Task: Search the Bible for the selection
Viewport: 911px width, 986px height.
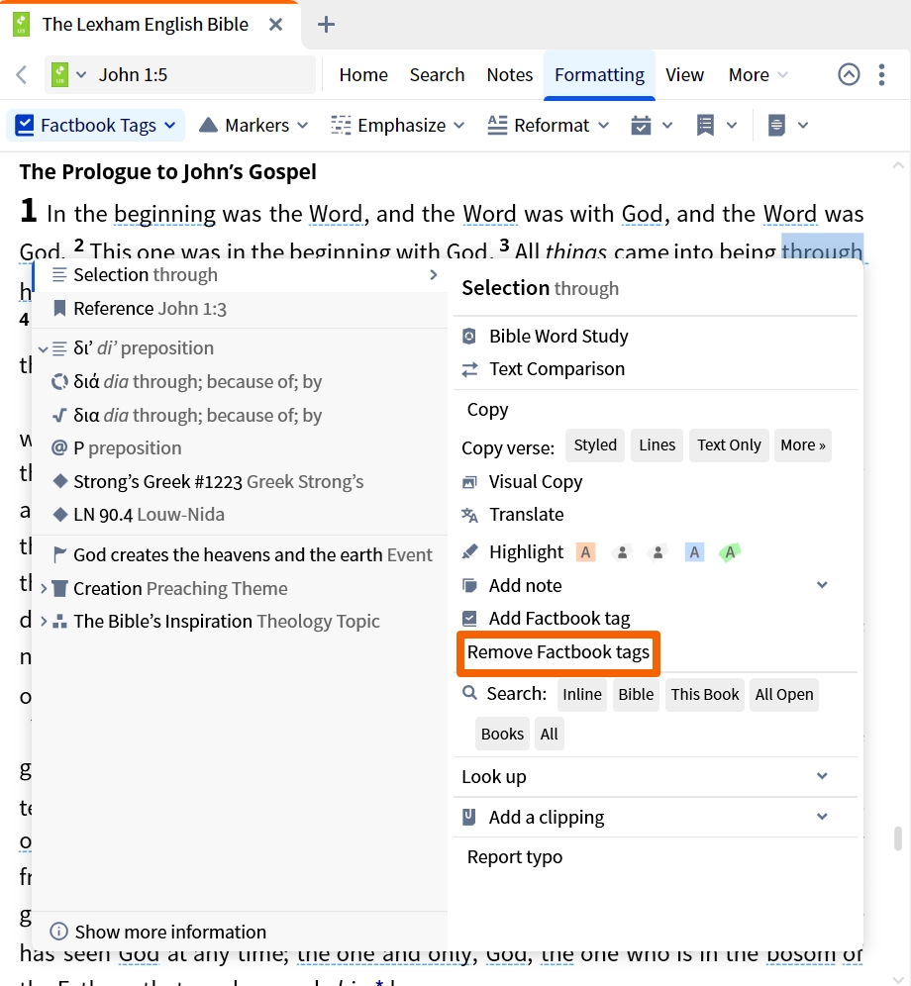Action: click(636, 695)
